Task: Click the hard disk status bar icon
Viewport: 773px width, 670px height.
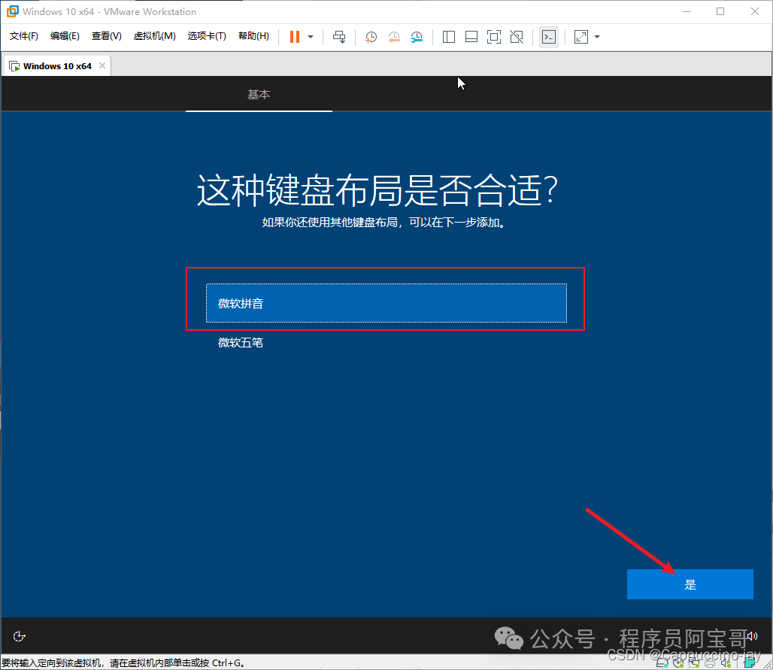Action: 662,663
